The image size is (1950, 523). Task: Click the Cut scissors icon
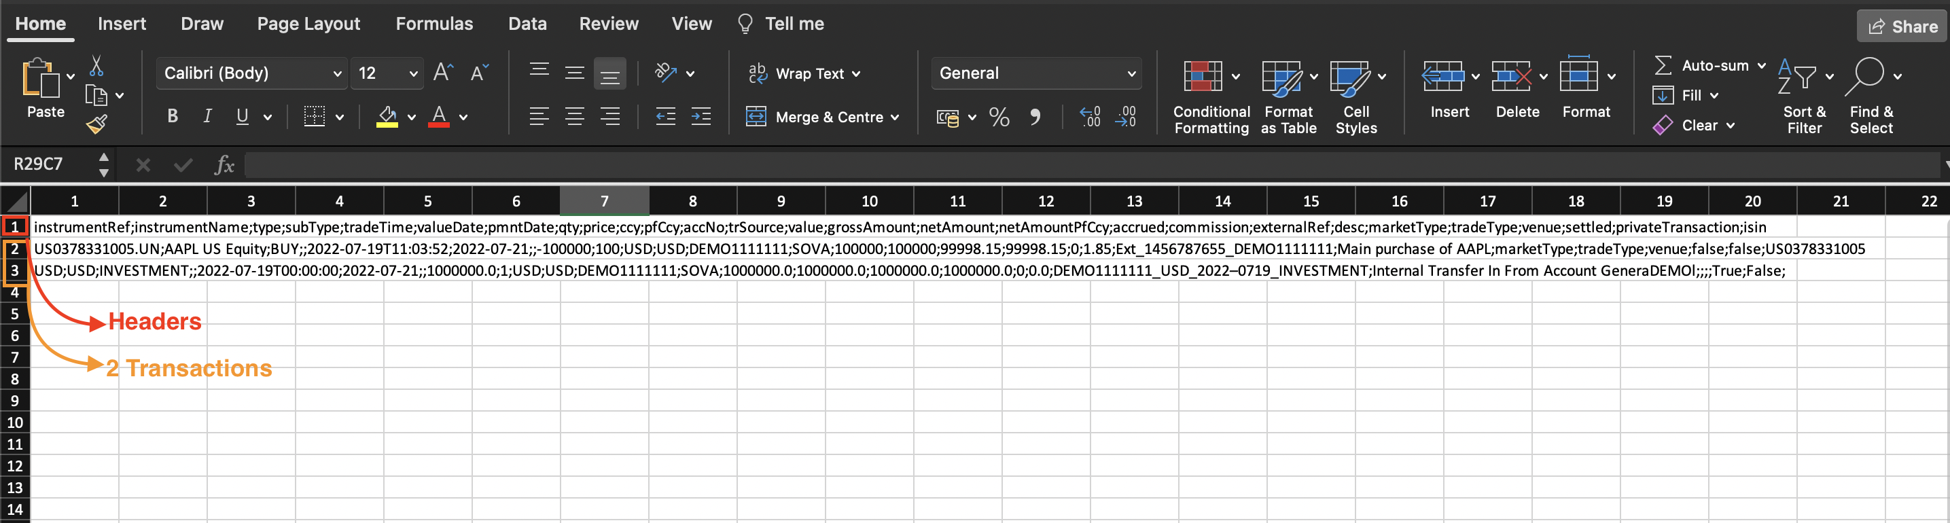point(96,66)
